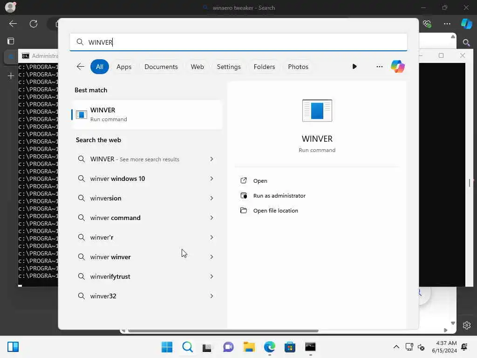Open Chat app on taskbar

pyautogui.click(x=228, y=347)
